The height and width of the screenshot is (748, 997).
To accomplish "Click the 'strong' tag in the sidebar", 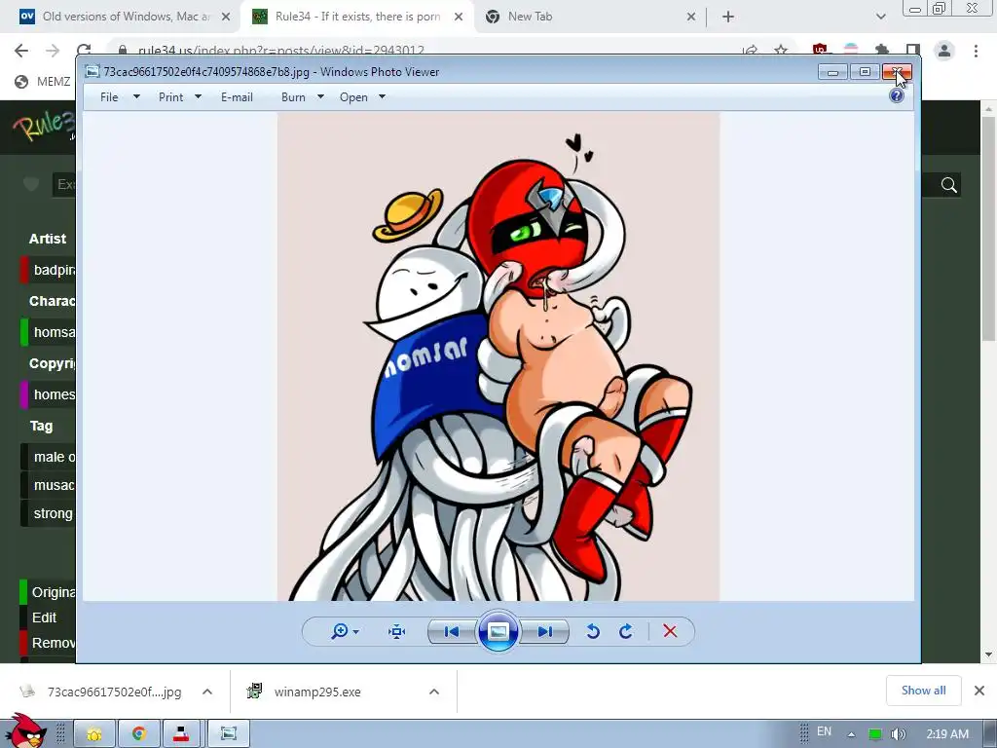I will 54,513.
